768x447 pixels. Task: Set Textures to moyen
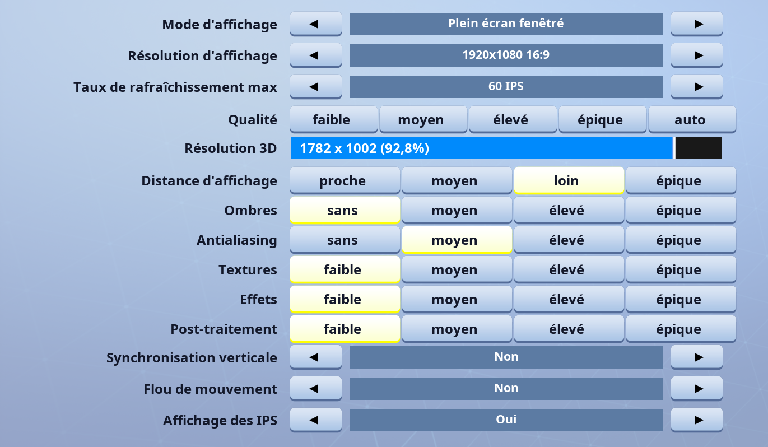(x=457, y=269)
